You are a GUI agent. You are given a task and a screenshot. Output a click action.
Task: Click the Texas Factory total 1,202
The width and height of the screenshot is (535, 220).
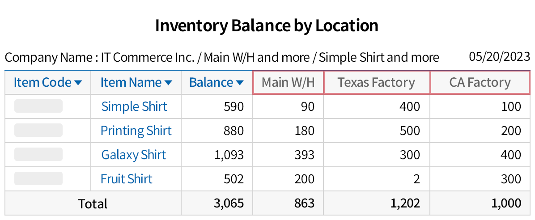405,203
